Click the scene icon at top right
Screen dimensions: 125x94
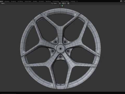pyautogui.click(x=121, y=1)
